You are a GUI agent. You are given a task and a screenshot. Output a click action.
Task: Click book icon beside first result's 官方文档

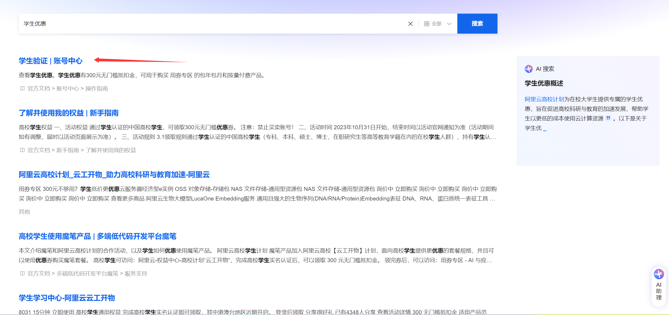22,89
